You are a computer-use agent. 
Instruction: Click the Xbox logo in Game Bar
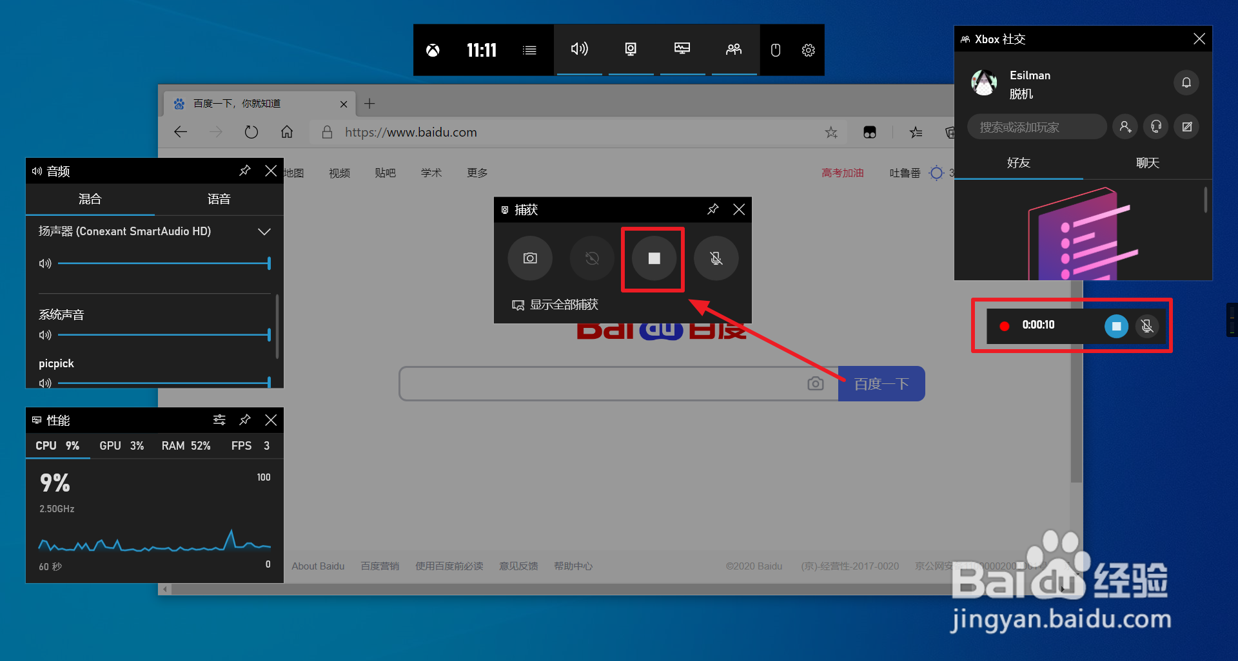[433, 50]
